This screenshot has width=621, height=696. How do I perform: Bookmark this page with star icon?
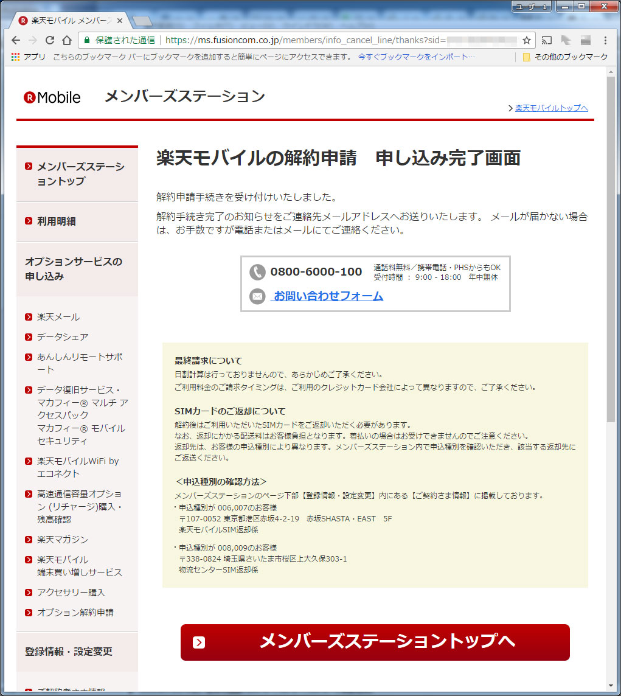(x=526, y=40)
